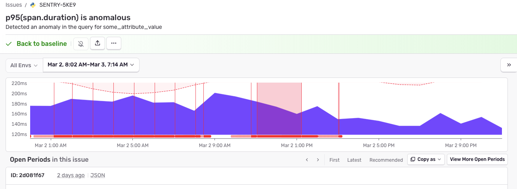The image size is (517, 189).
Task: Click View More Open Periods button
Action: click(477, 159)
